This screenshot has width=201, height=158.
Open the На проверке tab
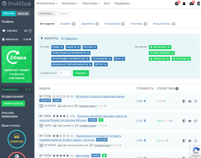tap(115, 24)
